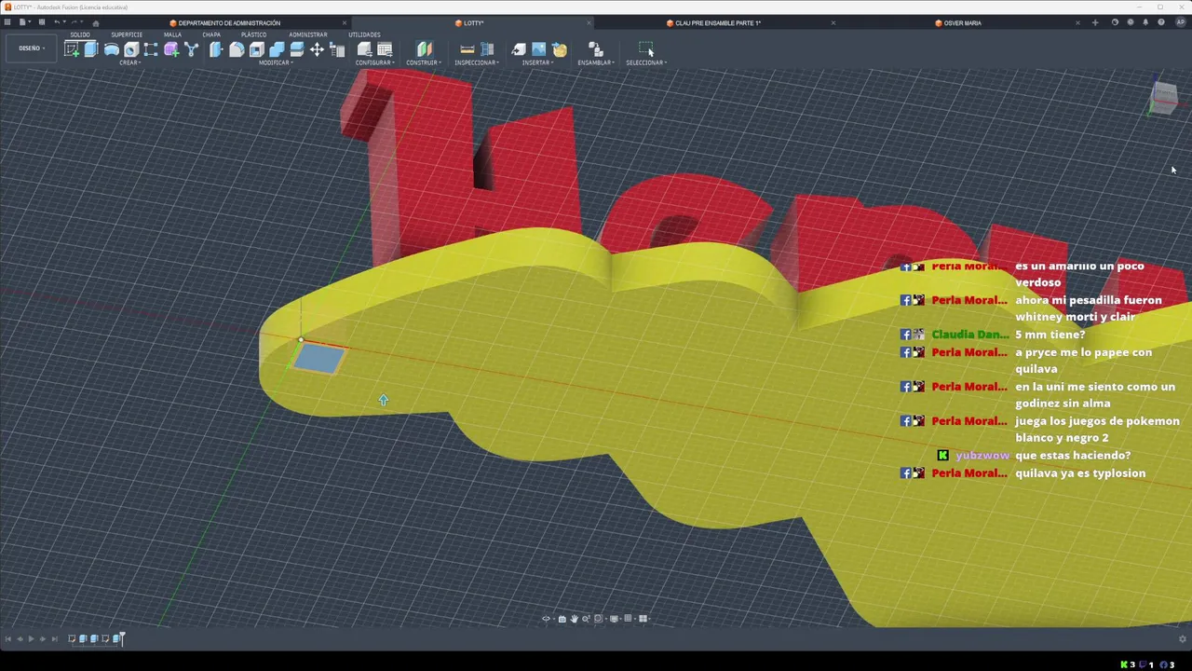This screenshot has height=671, width=1192.
Task: Expand the INSERTAR dropdown menu
Action: [x=536, y=62]
